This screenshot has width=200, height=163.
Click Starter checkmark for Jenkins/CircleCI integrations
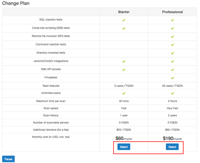pos(124,62)
